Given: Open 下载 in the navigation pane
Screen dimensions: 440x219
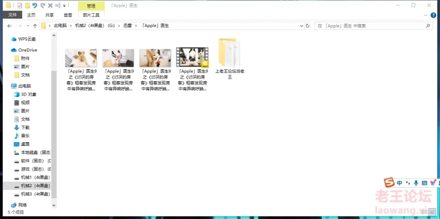Looking at the screenshot, I should tap(22, 128).
